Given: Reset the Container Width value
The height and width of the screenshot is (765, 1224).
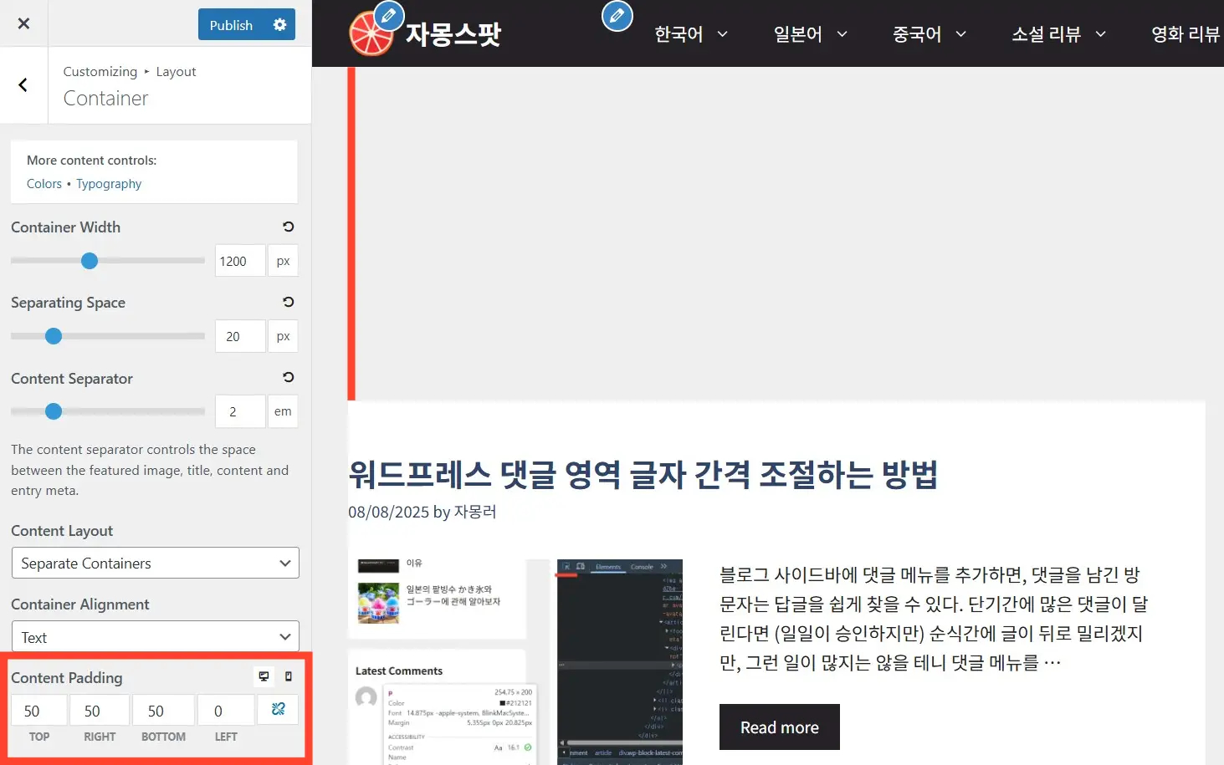Looking at the screenshot, I should pos(288,227).
